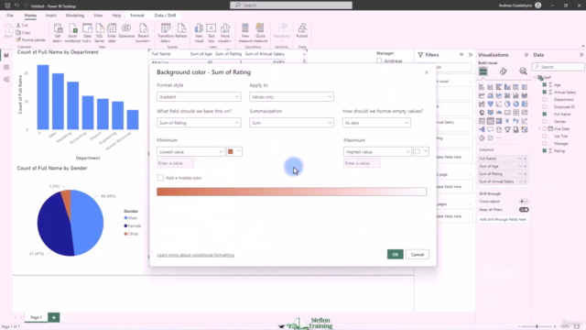Check the Department field
Screen dimensions: 586x330
(545, 100)
